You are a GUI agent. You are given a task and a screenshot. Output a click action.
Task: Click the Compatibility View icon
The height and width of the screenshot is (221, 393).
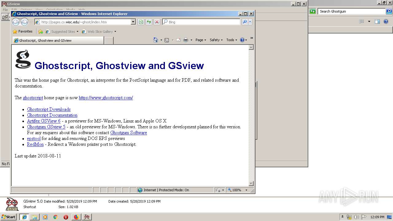[141, 22]
